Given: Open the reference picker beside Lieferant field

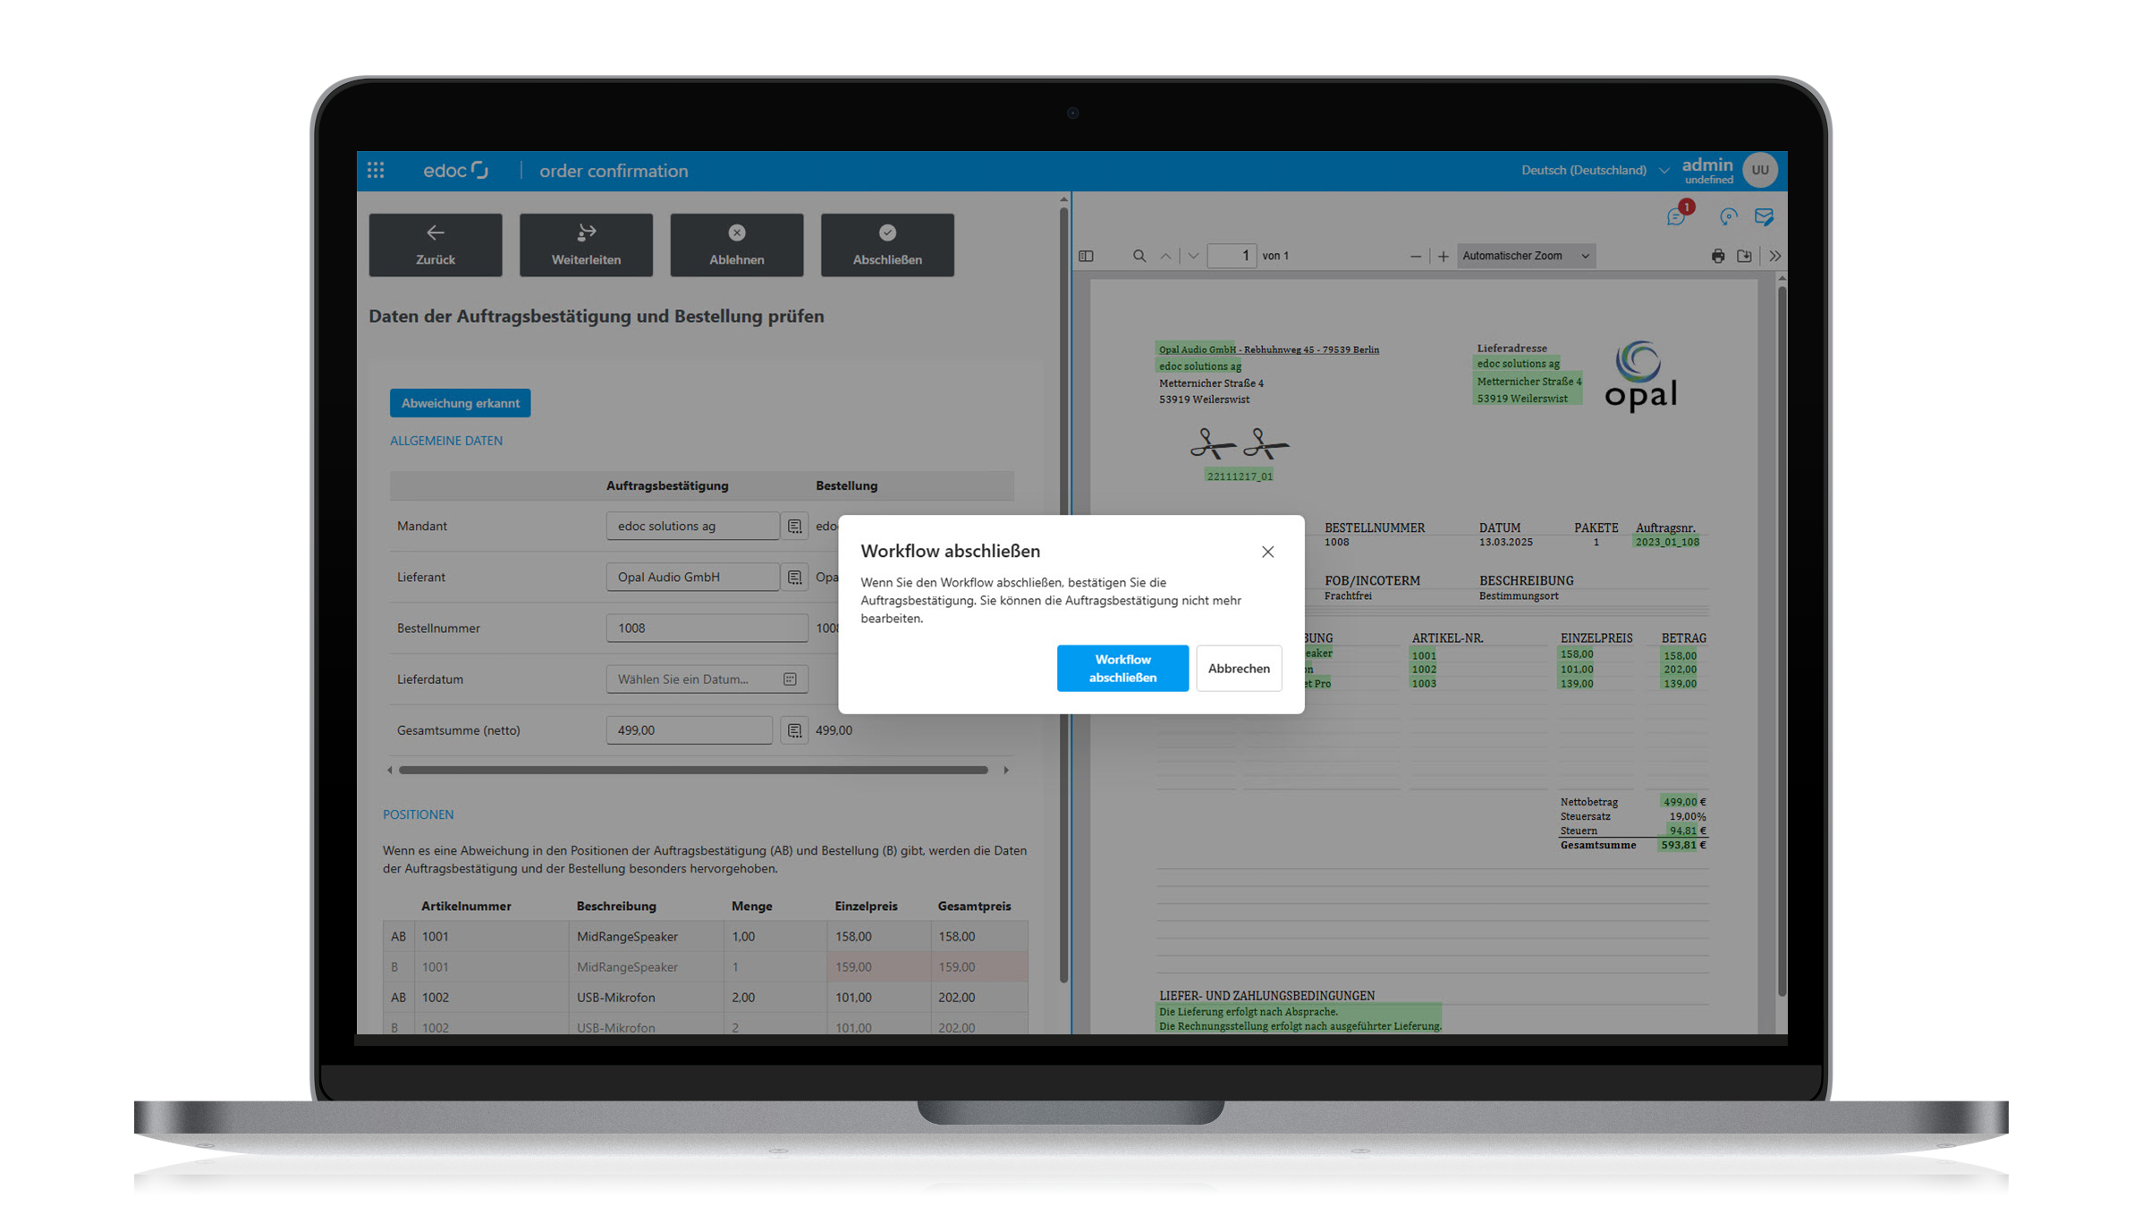Looking at the screenshot, I should (794, 577).
